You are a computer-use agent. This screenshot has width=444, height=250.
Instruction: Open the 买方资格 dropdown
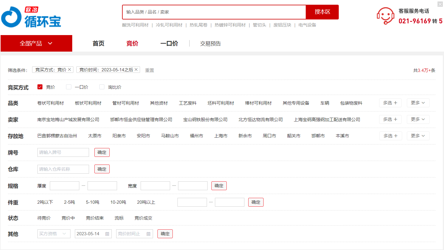(54, 234)
